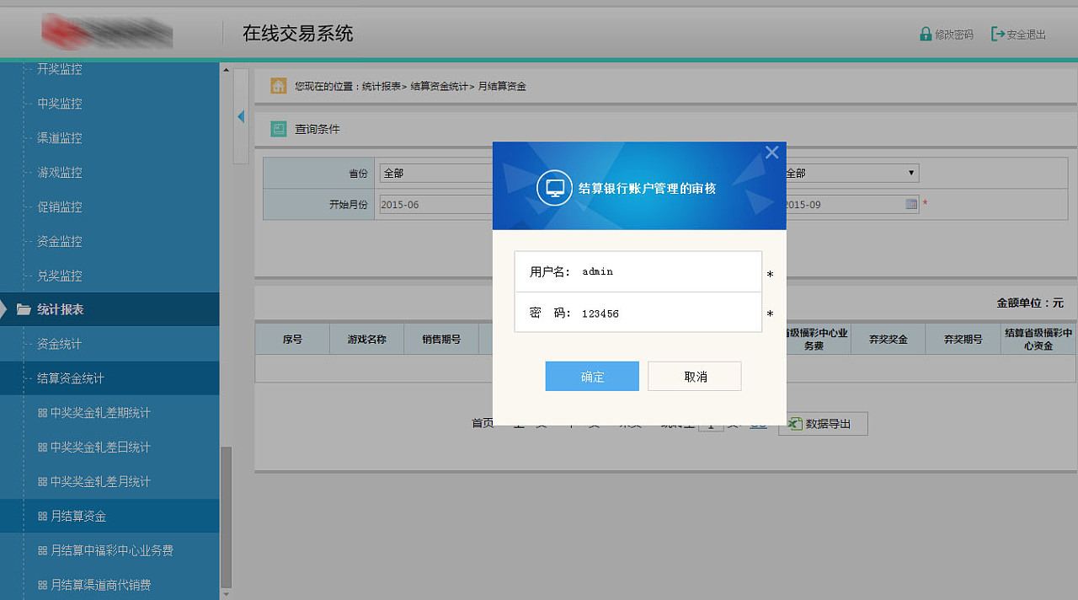Click the 用户名 input field
The height and width of the screenshot is (600, 1078).
pos(665,271)
